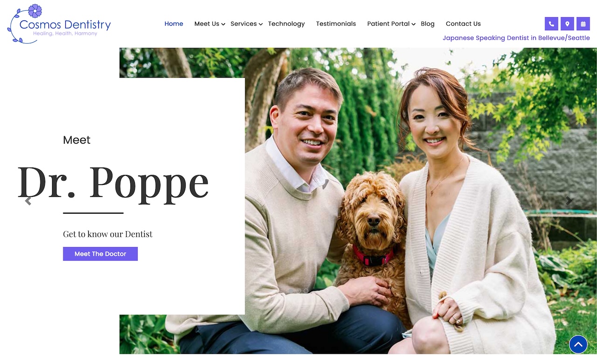597x363 pixels.
Task: Open the map location pin icon
Action: coord(567,24)
